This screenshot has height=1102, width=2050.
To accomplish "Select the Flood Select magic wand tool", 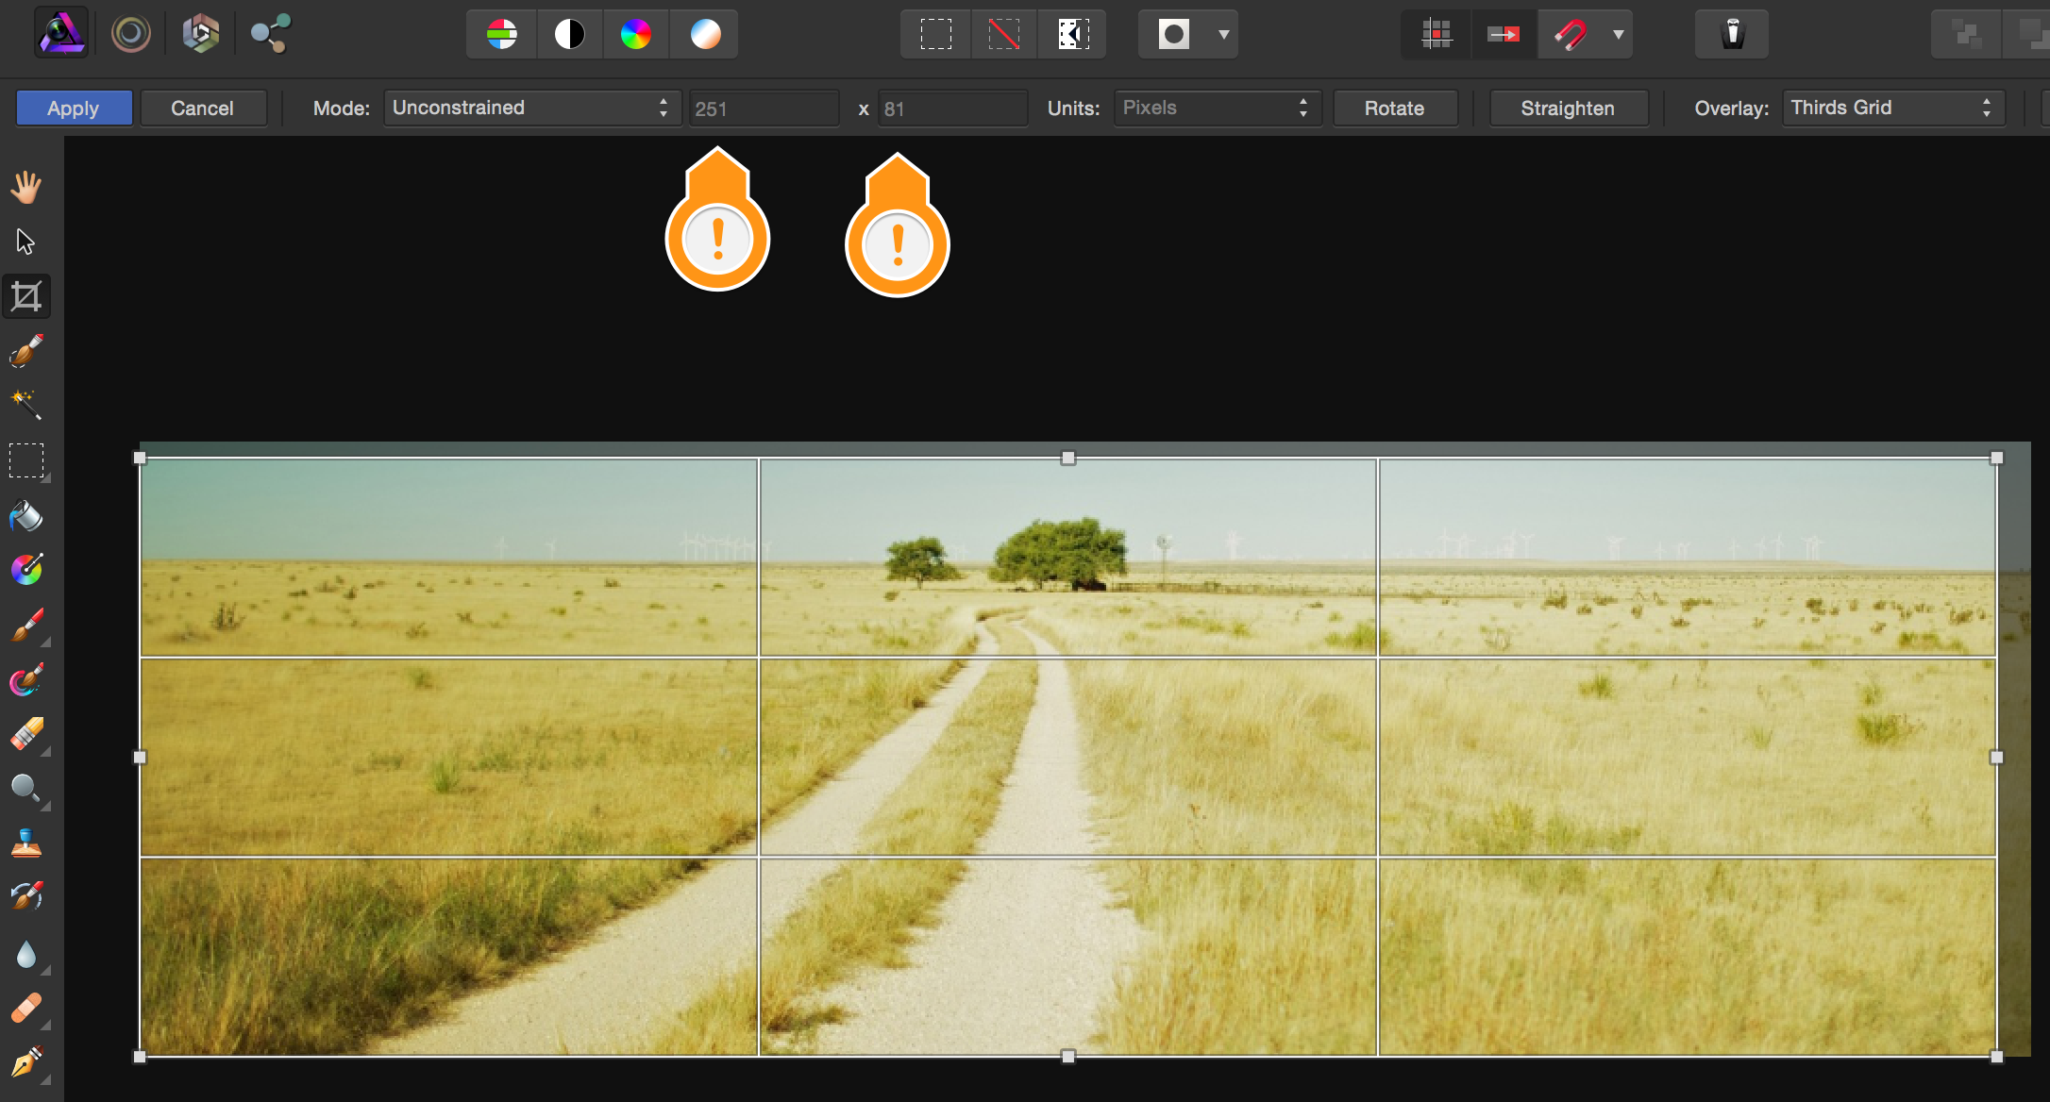I will [26, 406].
